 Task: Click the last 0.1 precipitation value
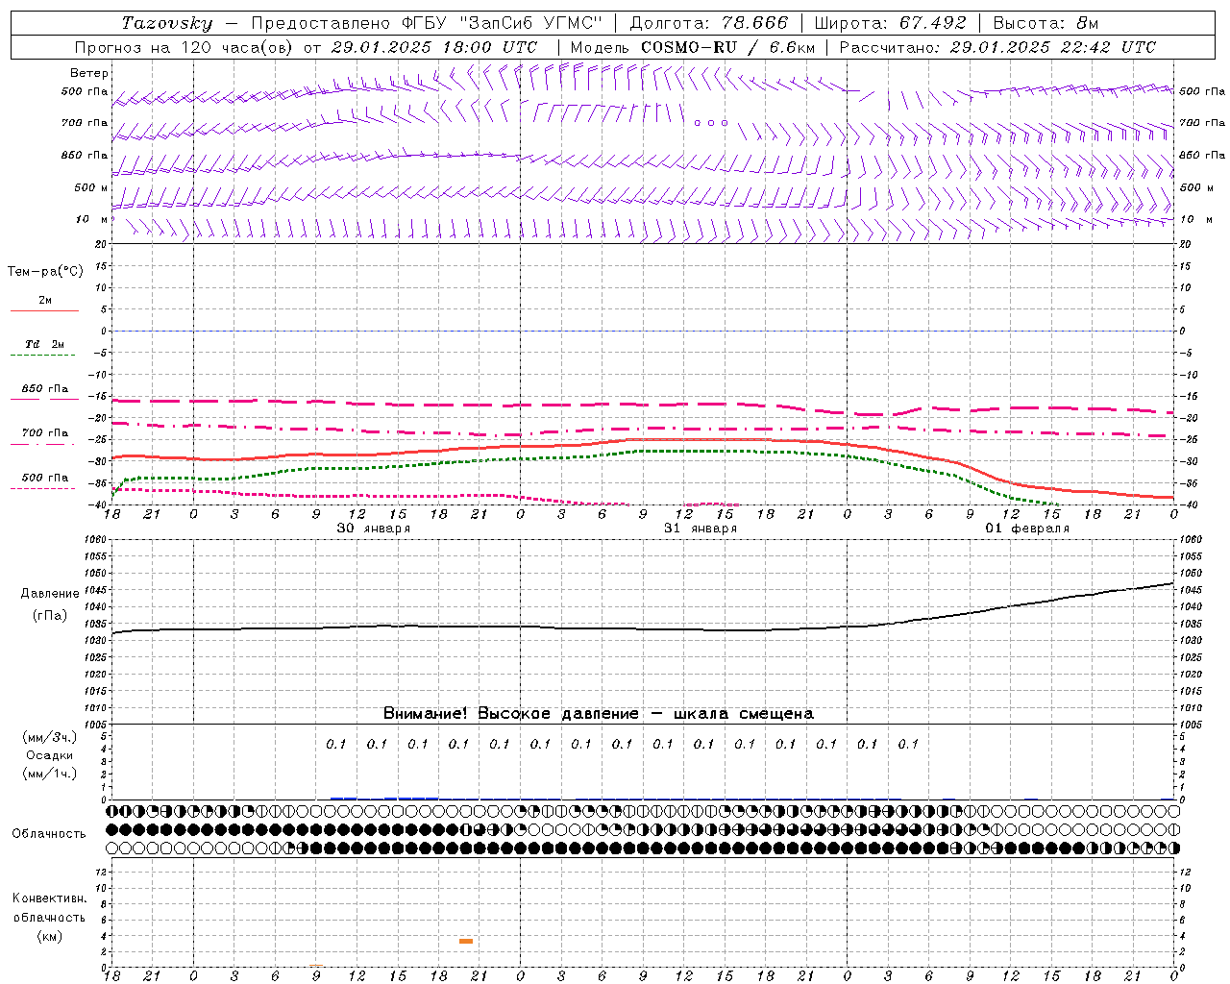[x=908, y=744]
